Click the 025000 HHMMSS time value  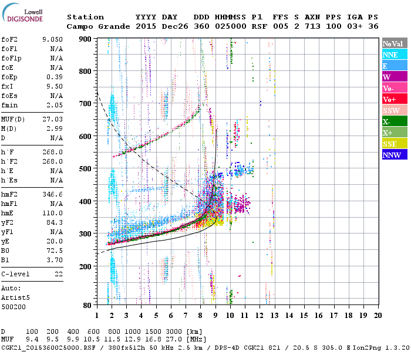coord(231,26)
